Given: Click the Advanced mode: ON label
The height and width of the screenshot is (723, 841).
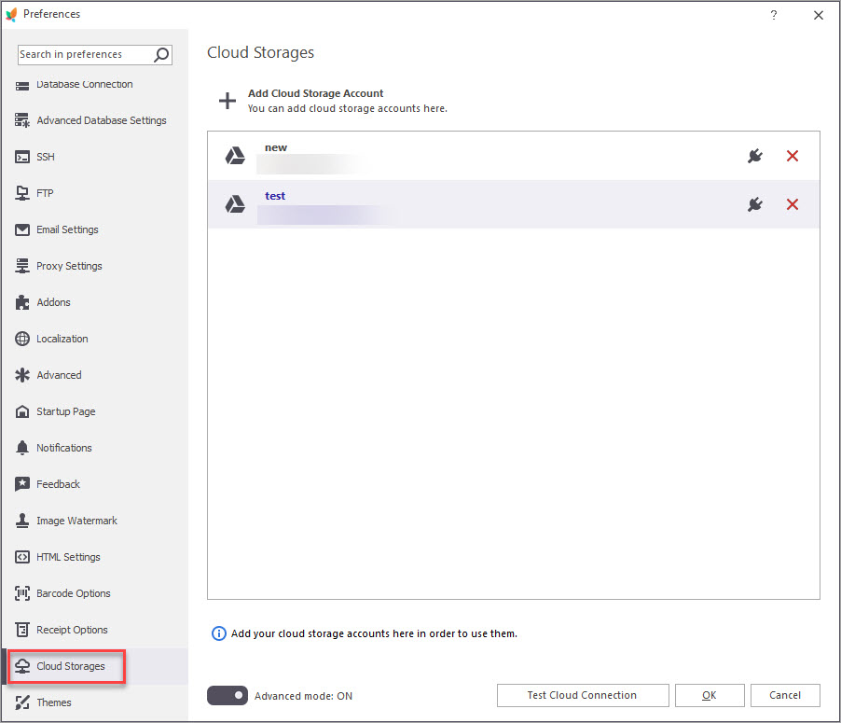Looking at the screenshot, I should 304,696.
